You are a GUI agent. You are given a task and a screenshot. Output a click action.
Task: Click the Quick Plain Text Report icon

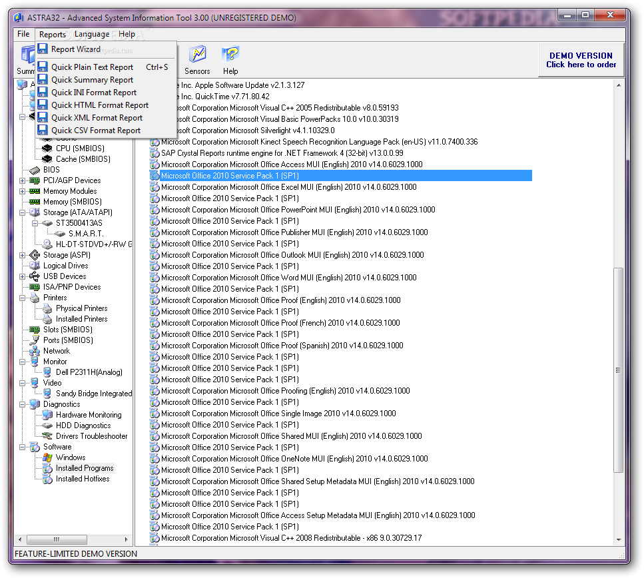pos(43,67)
